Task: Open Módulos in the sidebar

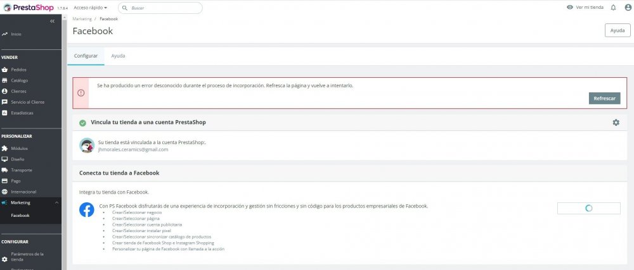Action: point(20,148)
